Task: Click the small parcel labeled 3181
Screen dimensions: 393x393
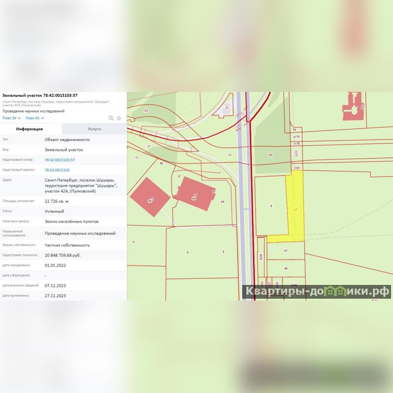Action: click(296, 168)
